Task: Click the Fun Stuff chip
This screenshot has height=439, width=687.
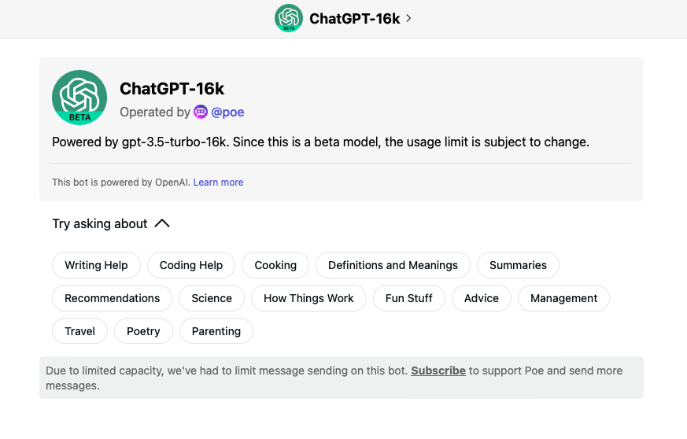Action: [409, 298]
